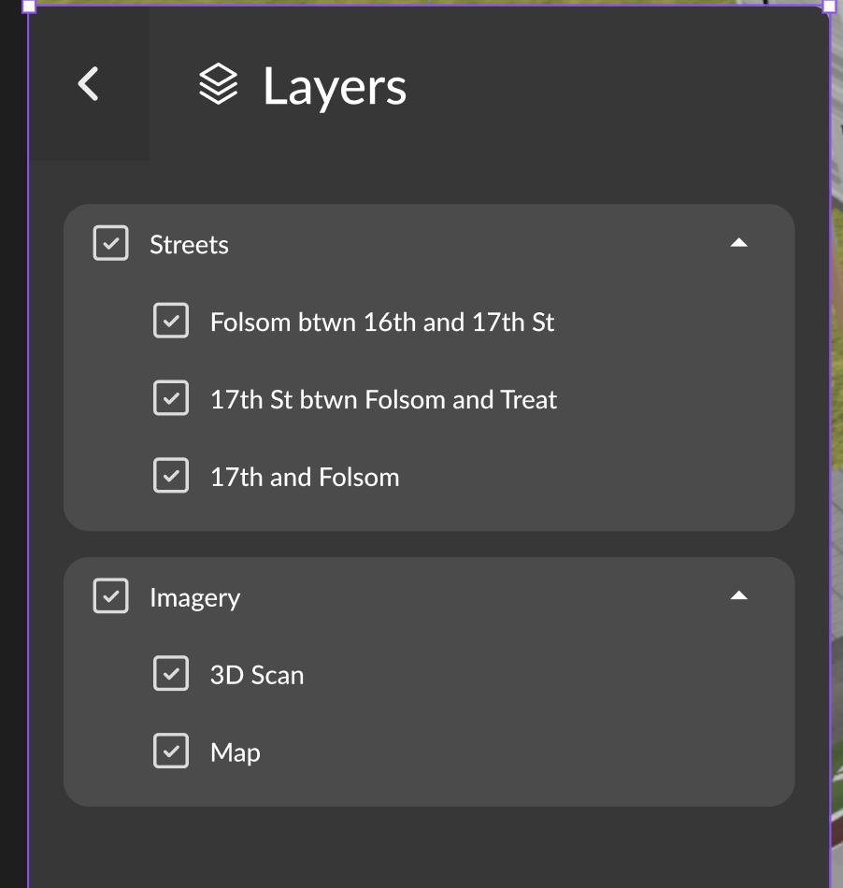The height and width of the screenshot is (888, 843).
Task: Toggle the 17th St btwn Folsom and Treat layer
Action: [x=171, y=397]
